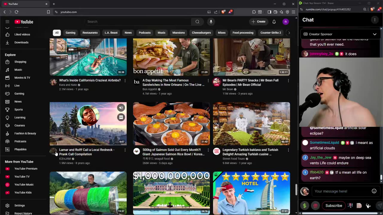Open Report history in the sidebar
This screenshot has width=383, height=215.
click(23, 214)
